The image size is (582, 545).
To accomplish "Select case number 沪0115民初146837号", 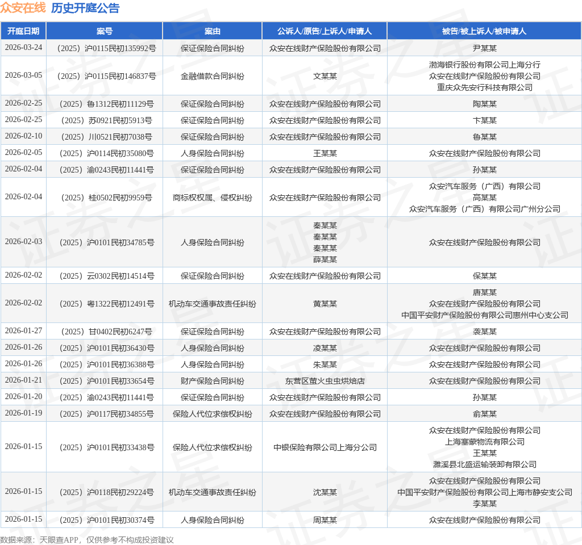I will [x=106, y=76].
